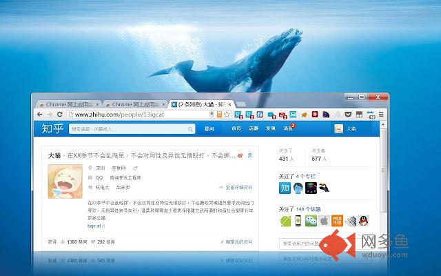Open the blue-faced avatar column icon
Screen dimensions: 441x276
pyautogui.click(x=298, y=188)
